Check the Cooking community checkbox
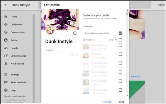The height and width of the screenshot is (104, 166). tap(120, 54)
